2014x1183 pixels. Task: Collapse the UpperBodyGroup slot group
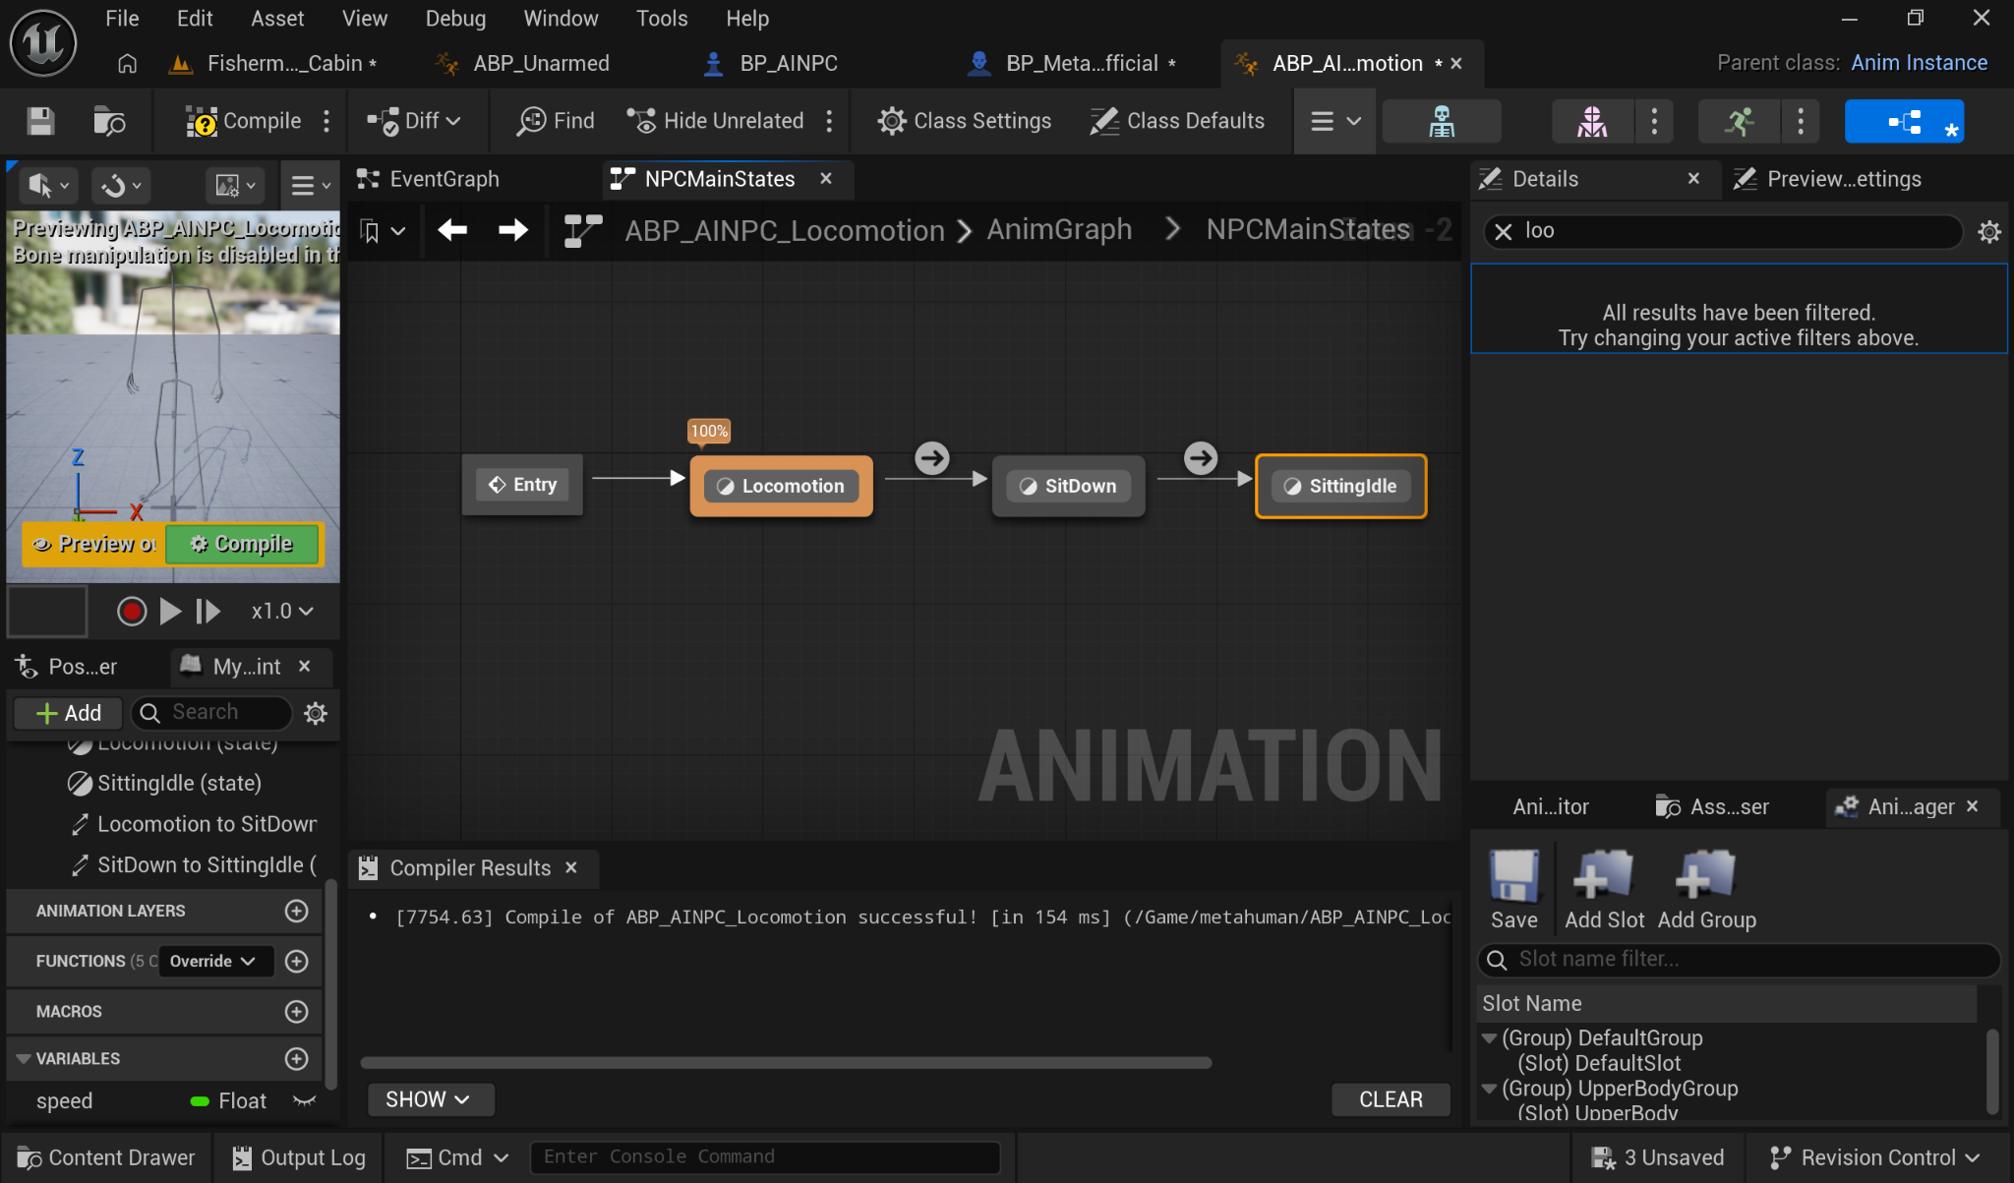pos(1489,1089)
